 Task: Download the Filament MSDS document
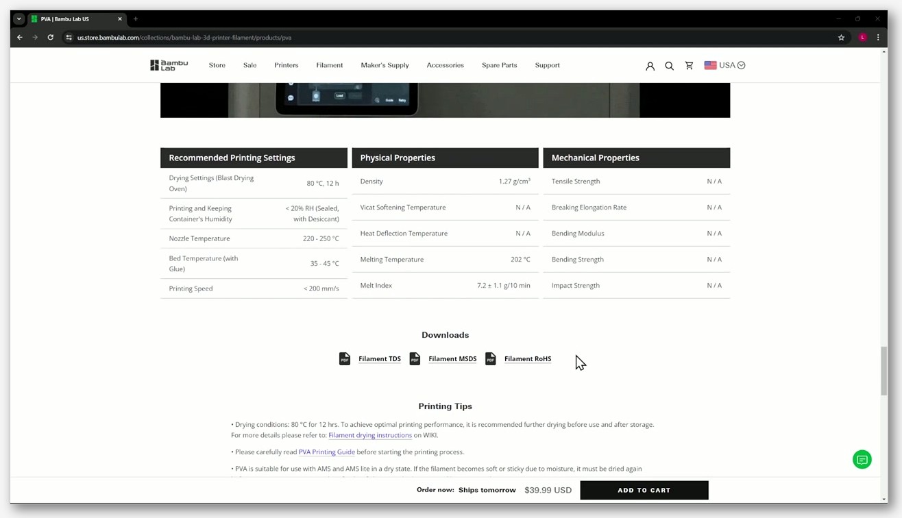pyautogui.click(x=452, y=359)
